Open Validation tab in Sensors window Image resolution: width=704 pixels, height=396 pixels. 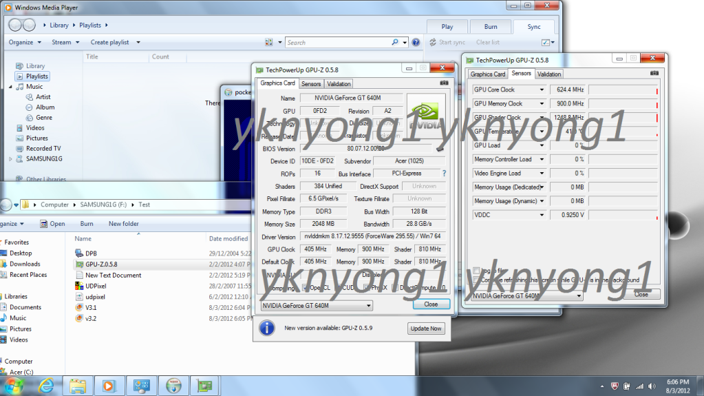click(x=548, y=74)
